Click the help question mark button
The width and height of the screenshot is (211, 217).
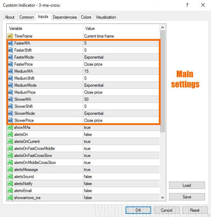187,5
